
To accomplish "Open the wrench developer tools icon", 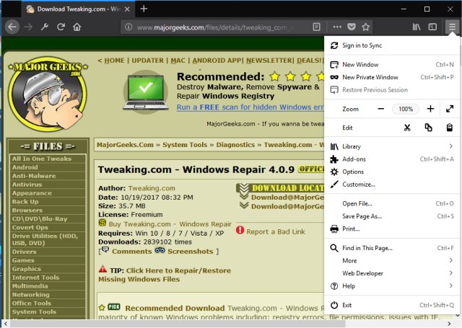I will click(45, 27).
